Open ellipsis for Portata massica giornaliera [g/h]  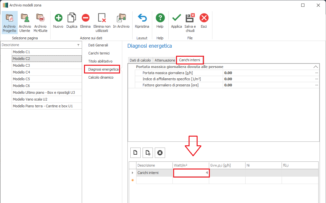(x=317, y=73)
